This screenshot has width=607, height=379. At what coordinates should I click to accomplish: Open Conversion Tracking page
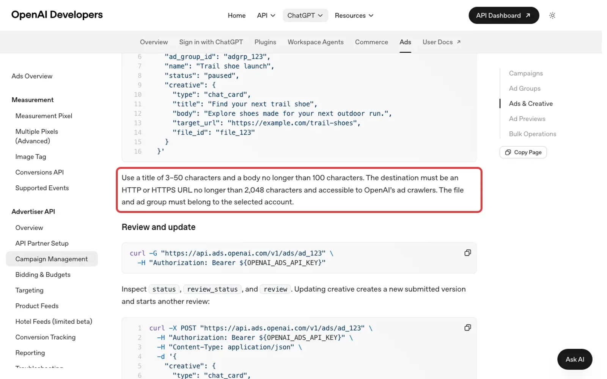(46, 337)
